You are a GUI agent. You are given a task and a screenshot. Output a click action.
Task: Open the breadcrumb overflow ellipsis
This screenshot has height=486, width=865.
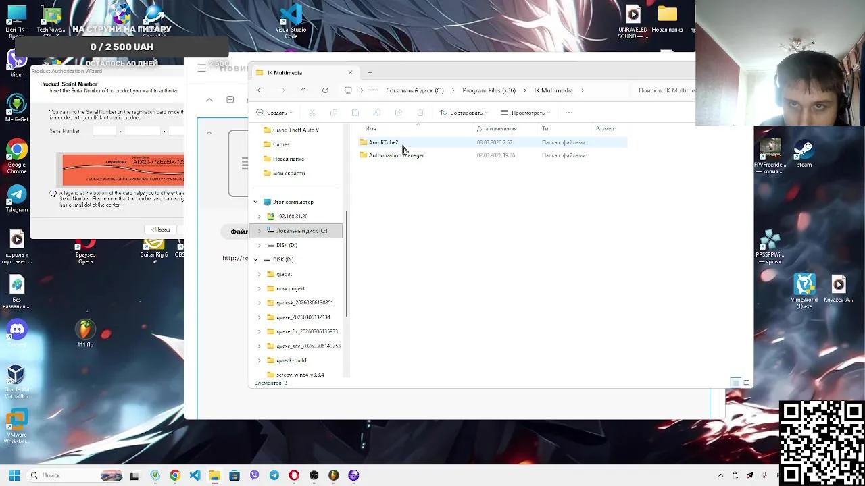point(375,90)
